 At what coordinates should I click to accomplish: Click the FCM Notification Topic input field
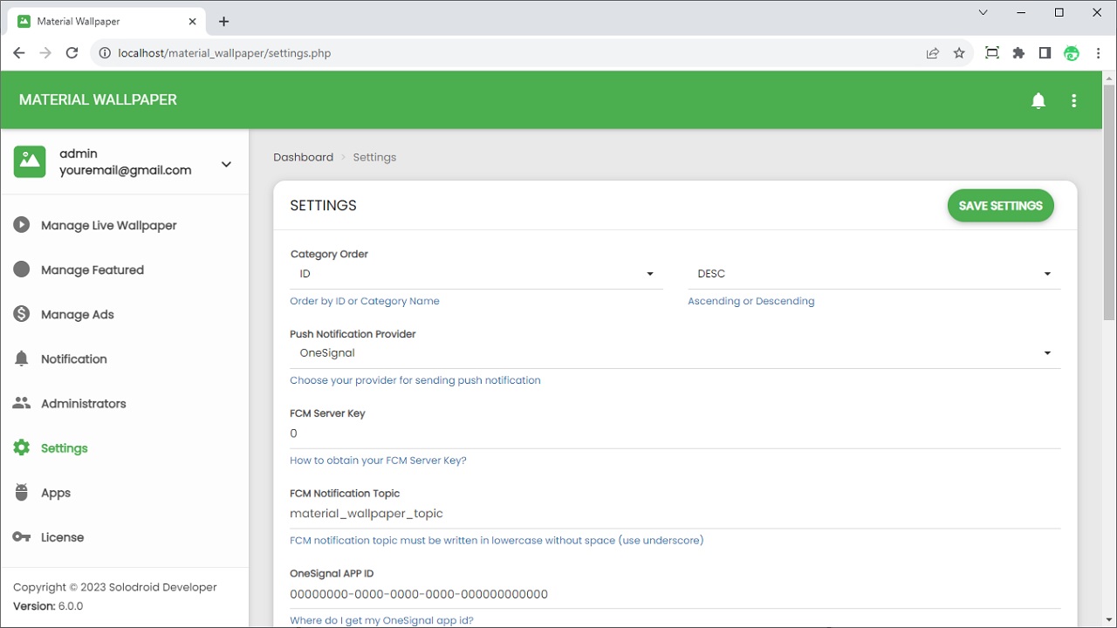coord(675,514)
